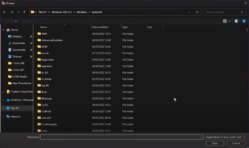Select the ar-SA folder icon
Screen dimensions: 249x148
tap(39, 72)
